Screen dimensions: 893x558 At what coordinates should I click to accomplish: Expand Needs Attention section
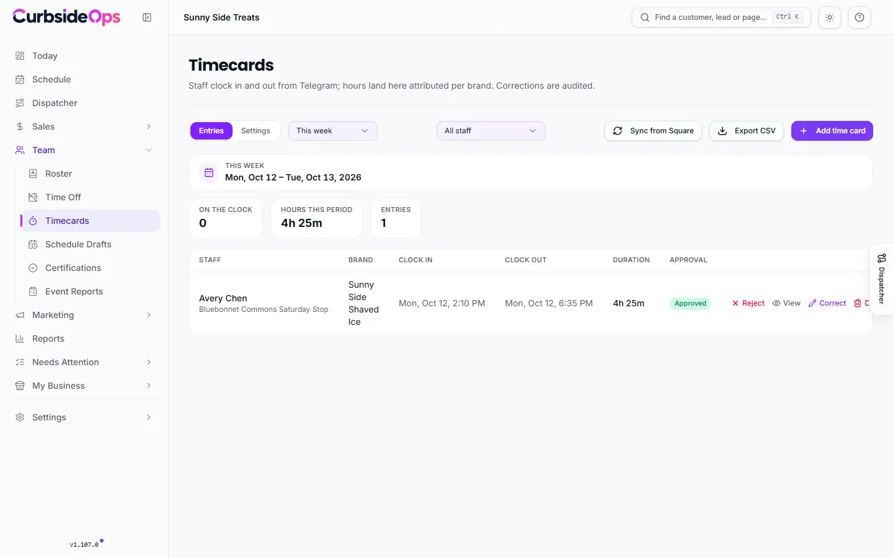[84, 362]
